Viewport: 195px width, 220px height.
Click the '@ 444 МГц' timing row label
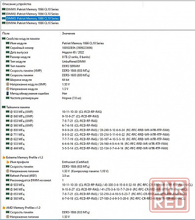click(x=17, y=148)
